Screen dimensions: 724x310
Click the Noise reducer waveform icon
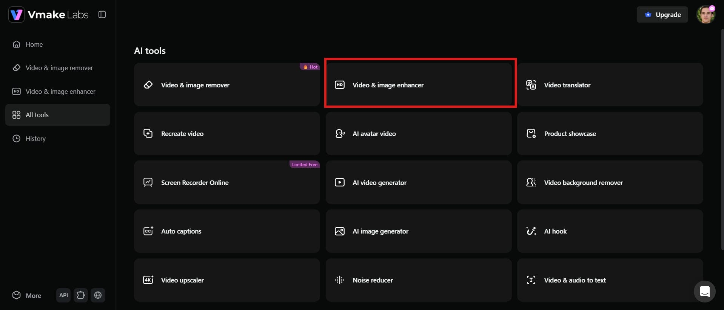pos(340,280)
